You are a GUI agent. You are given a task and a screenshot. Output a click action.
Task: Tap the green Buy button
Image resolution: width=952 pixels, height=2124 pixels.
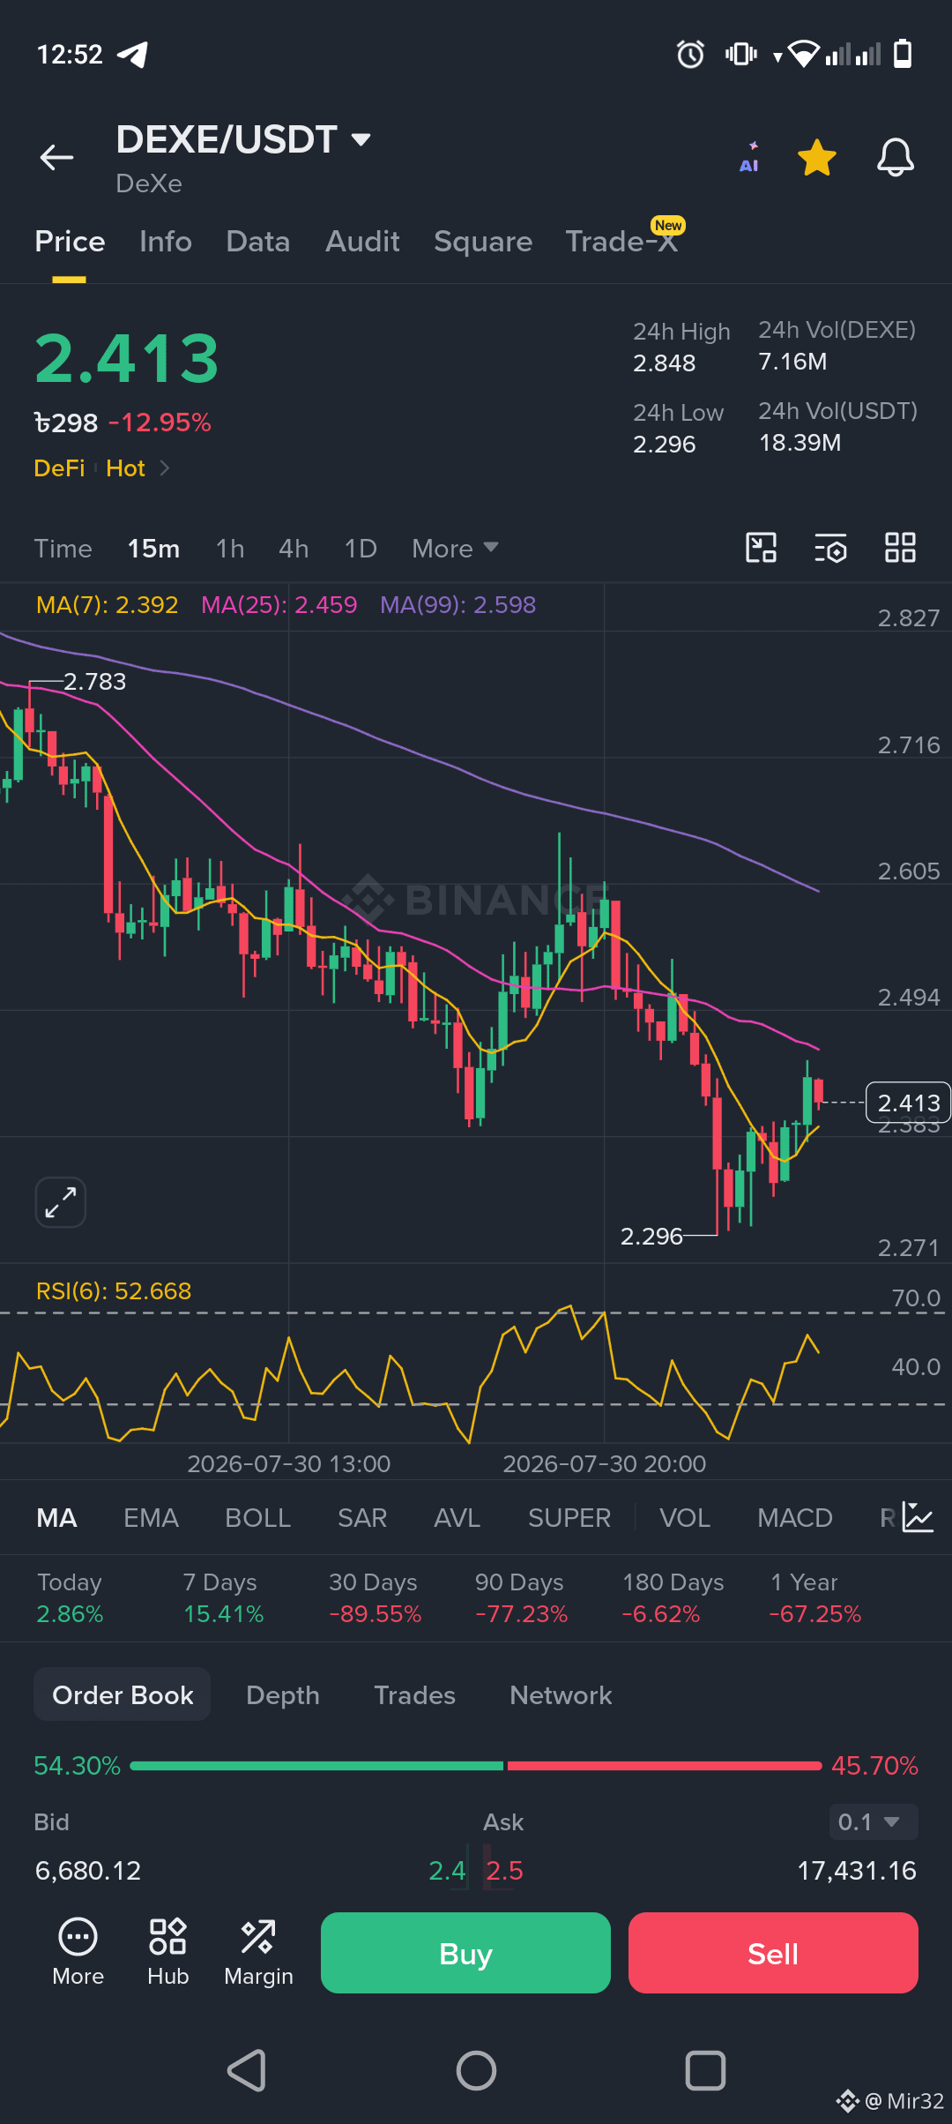click(x=465, y=1953)
